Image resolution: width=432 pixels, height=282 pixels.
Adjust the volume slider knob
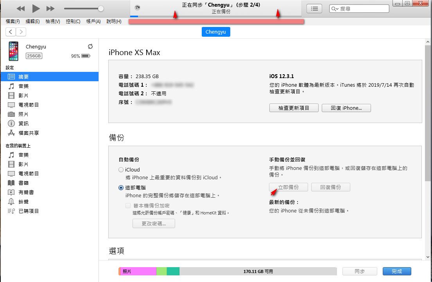101,8
